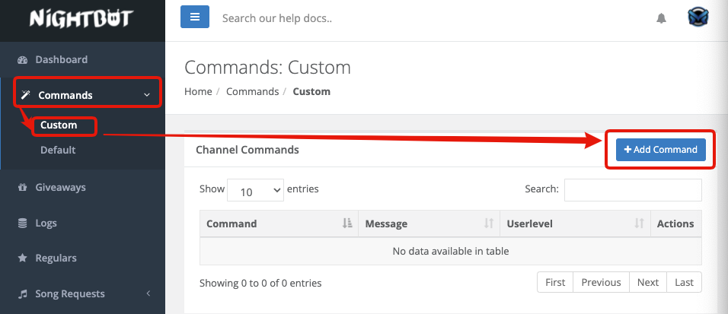728x314 pixels.
Task: Click the Home breadcrumb link
Action: 198,91
